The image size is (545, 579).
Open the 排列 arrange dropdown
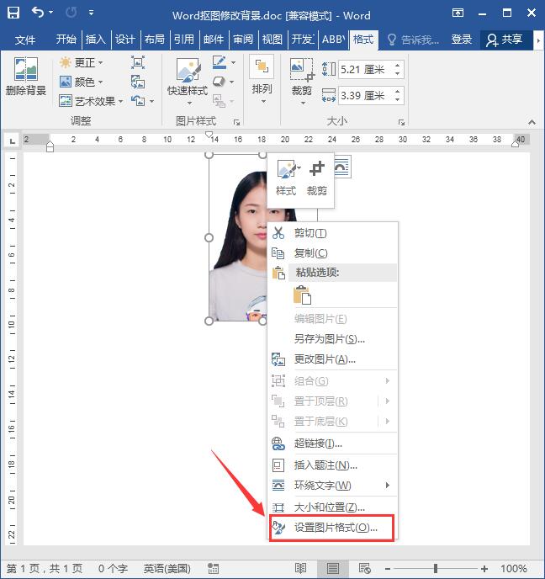coord(262,79)
